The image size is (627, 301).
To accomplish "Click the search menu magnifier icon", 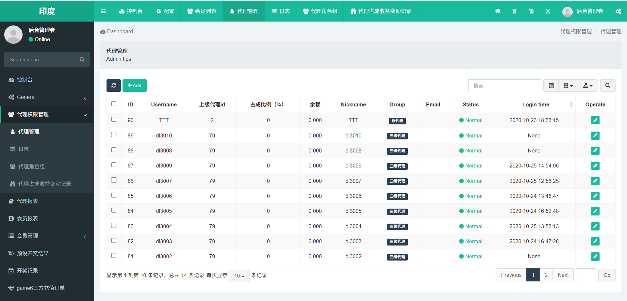I will click(x=82, y=59).
